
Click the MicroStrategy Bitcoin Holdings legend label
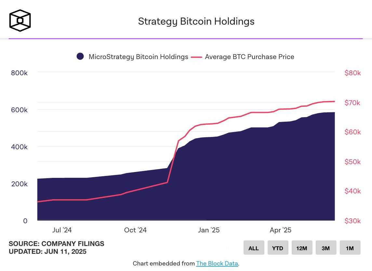click(x=138, y=57)
